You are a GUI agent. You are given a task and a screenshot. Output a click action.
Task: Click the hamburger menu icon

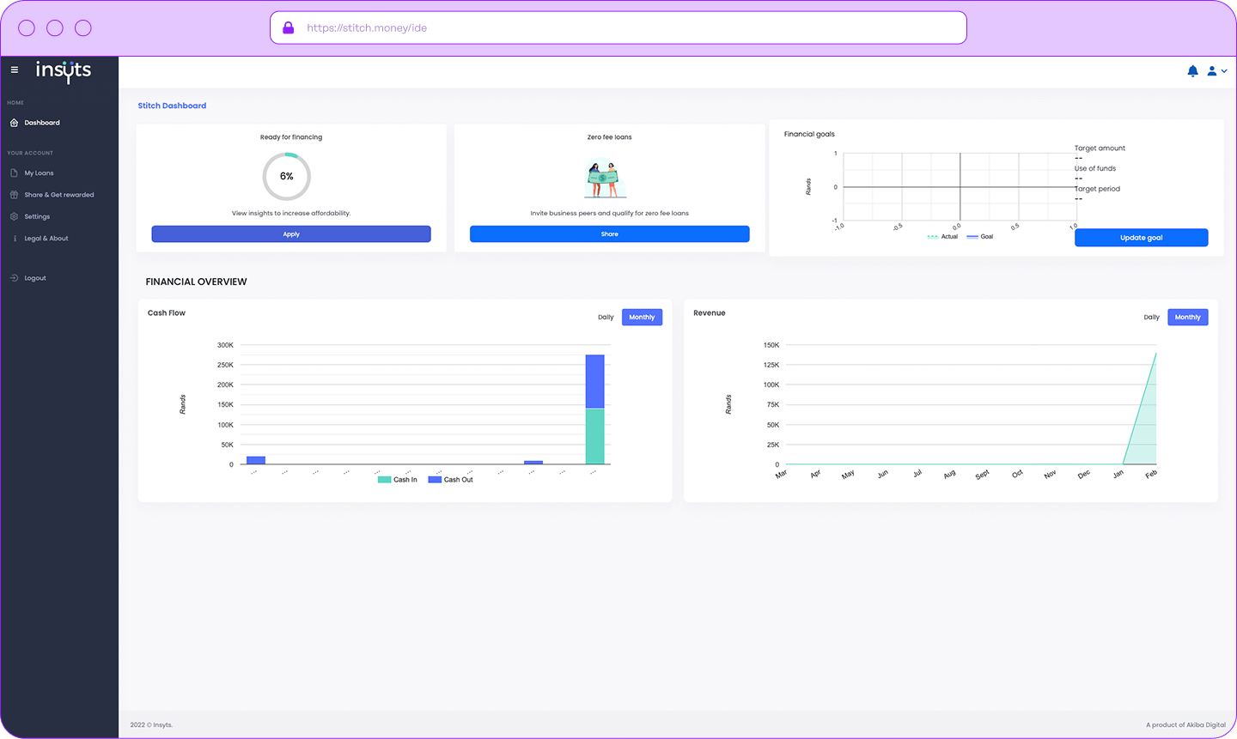tap(14, 70)
